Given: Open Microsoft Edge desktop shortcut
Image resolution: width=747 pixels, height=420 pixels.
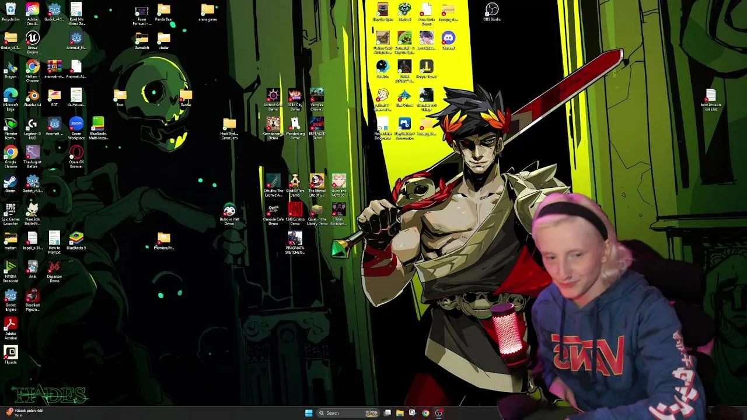Looking at the screenshot, I should 11,99.
